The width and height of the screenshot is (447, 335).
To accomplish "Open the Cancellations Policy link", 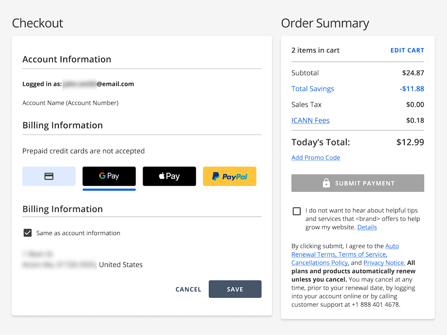I will click(320, 263).
